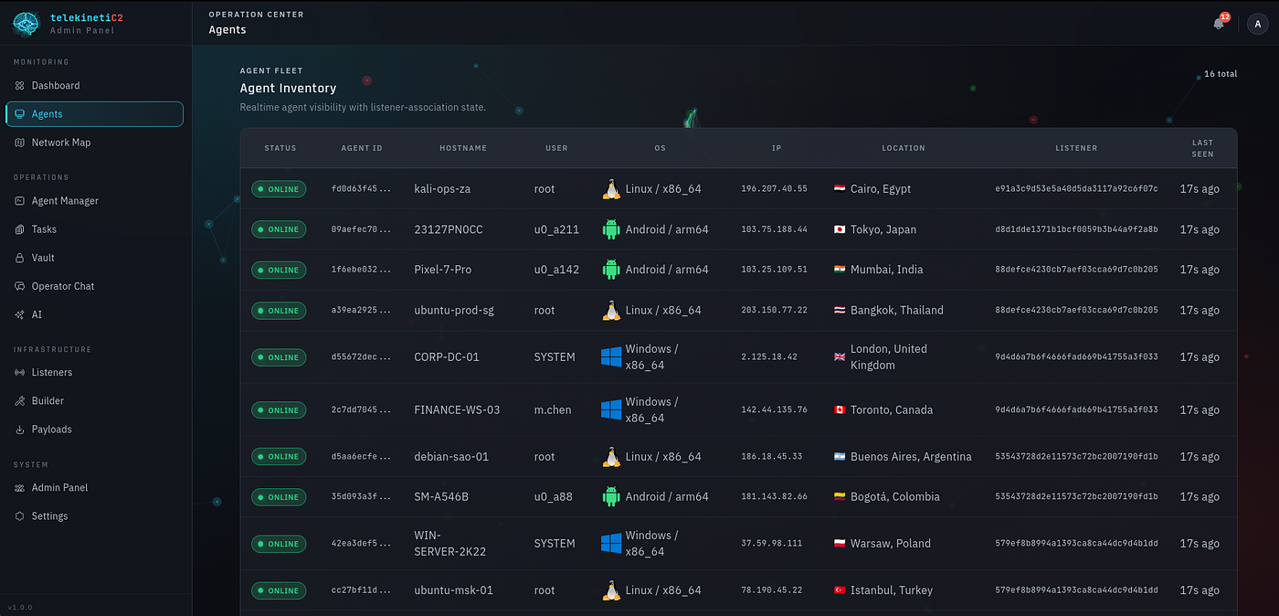The height and width of the screenshot is (616, 1279).
Task: Click IP address 37.59.98.111
Action: [x=771, y=544]
